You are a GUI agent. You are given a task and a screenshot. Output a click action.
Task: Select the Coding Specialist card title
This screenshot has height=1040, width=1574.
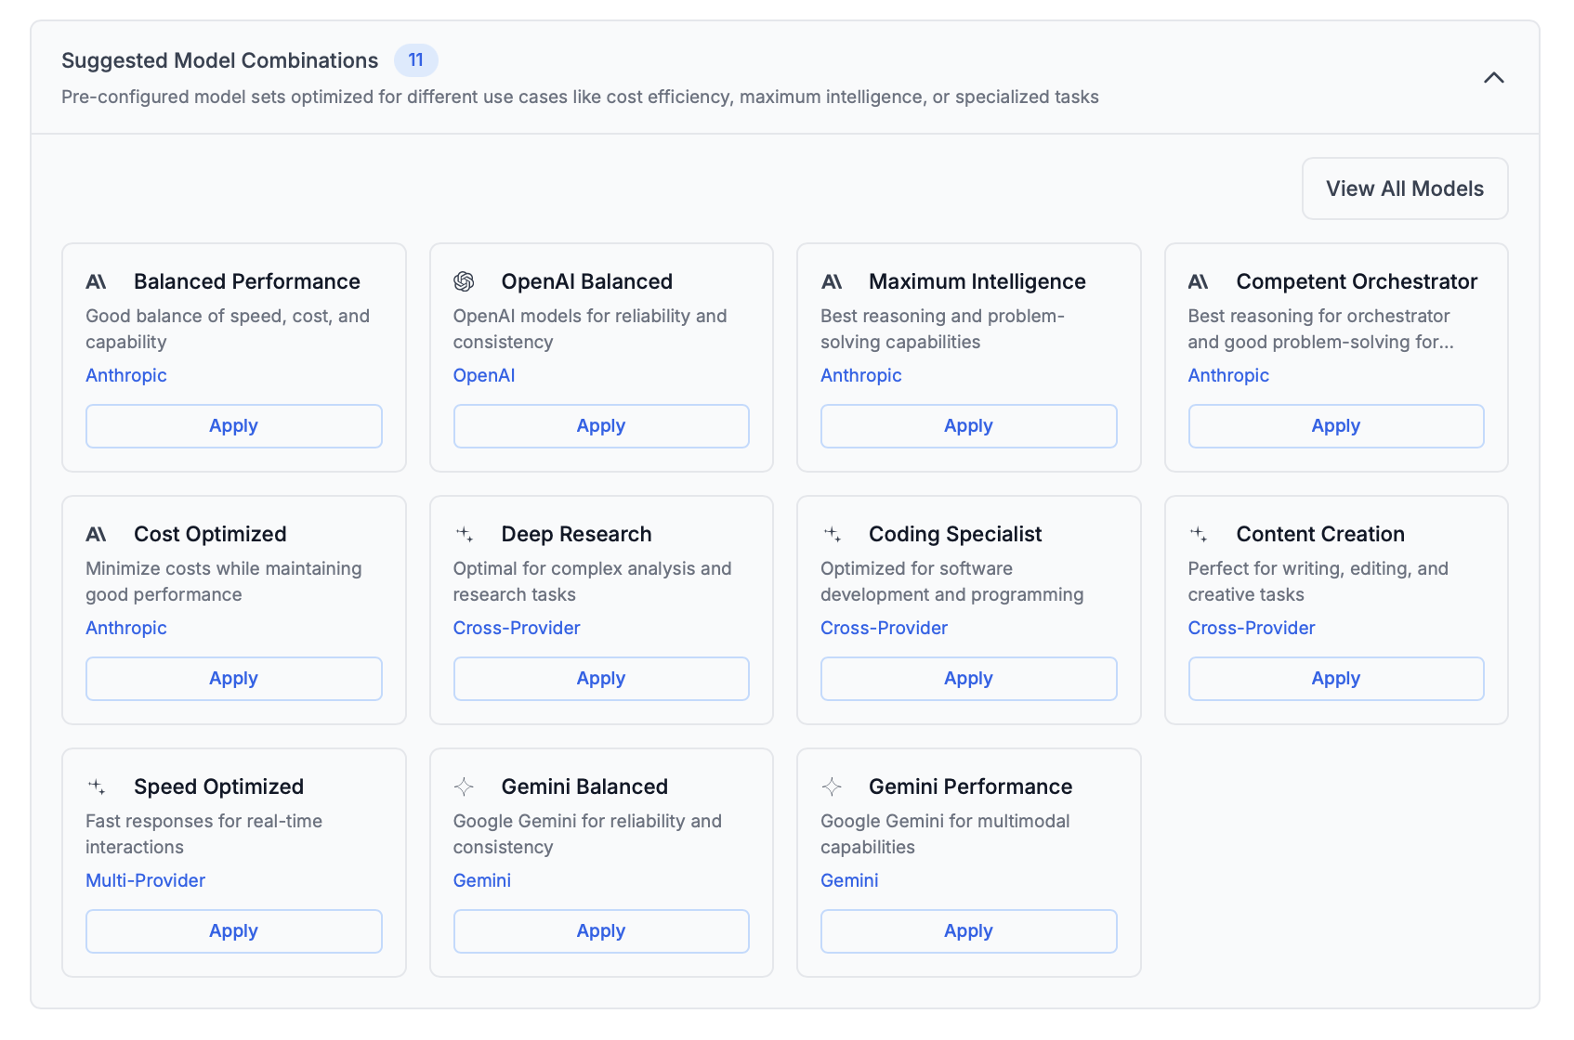(x=955, y=534)
